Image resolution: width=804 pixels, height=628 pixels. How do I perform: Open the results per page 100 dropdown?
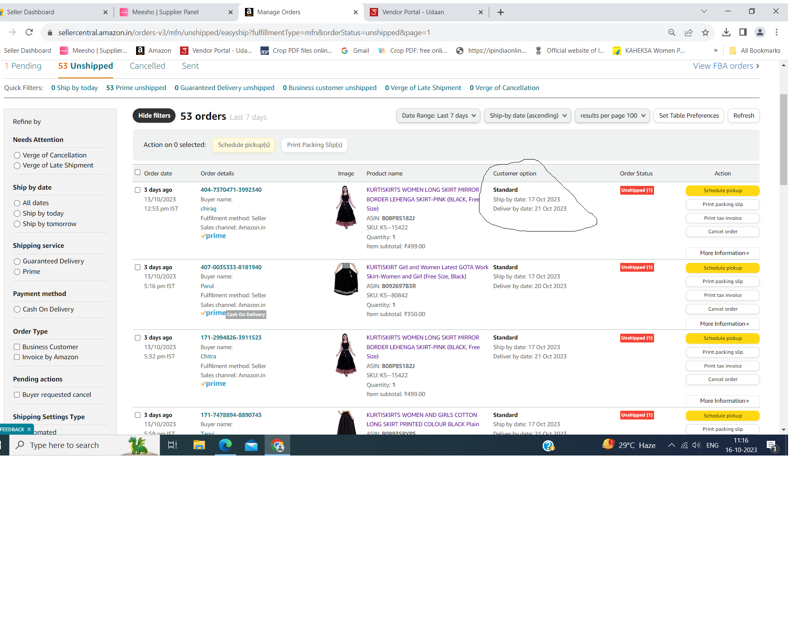coord(612,116)
